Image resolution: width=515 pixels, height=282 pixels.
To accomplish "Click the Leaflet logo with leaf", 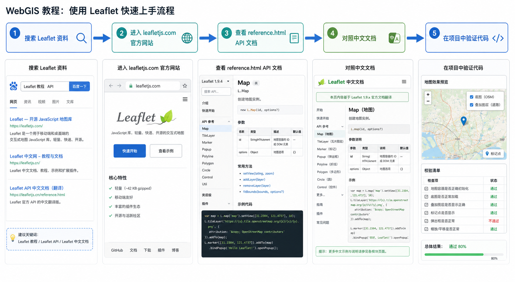I will [x=146, y=117].
